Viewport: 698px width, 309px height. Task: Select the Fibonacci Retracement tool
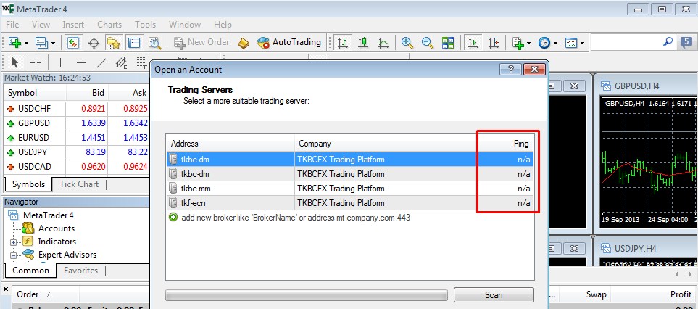tap(141, 62)
